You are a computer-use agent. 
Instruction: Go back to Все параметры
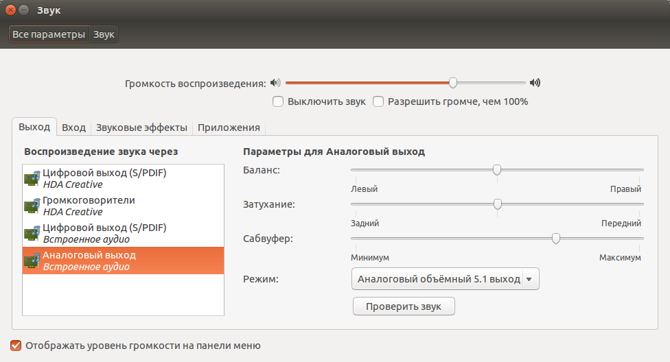tap(49, 34)
